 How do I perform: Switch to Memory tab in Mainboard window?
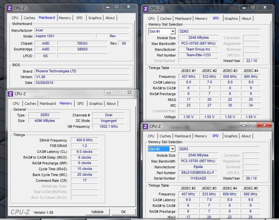click(65, 18)
